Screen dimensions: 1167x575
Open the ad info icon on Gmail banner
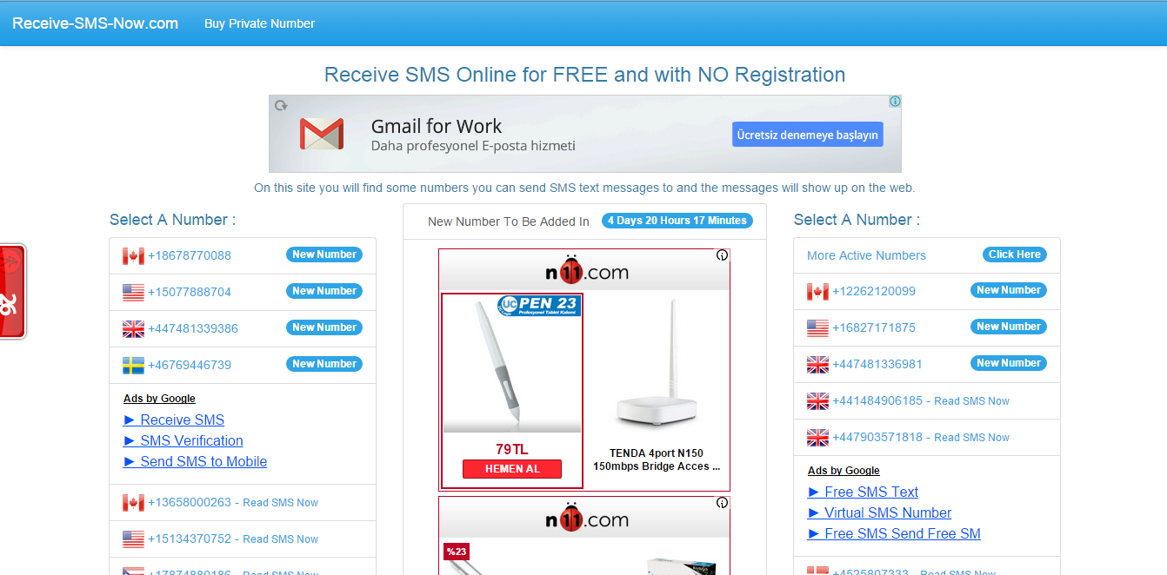[895, 102]
